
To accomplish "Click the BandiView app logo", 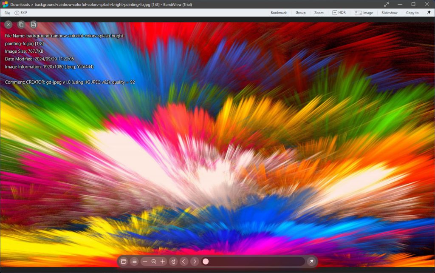I will [x=5, y=4].
